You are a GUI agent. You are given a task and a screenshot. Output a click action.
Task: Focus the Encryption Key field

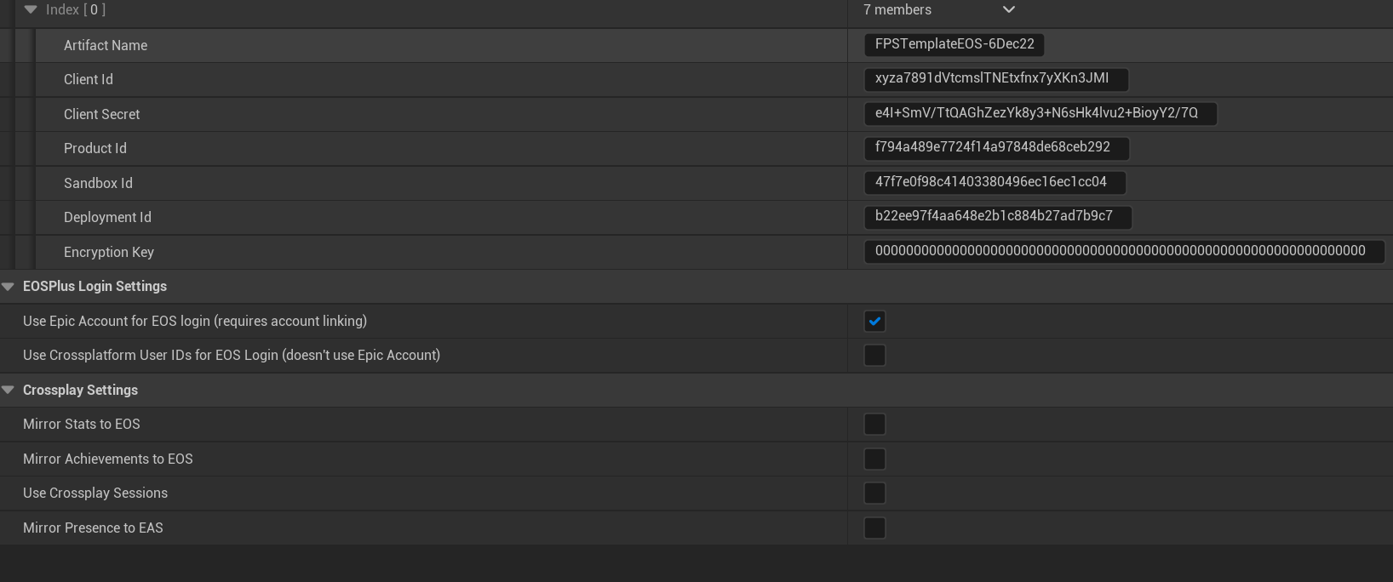1123,251
